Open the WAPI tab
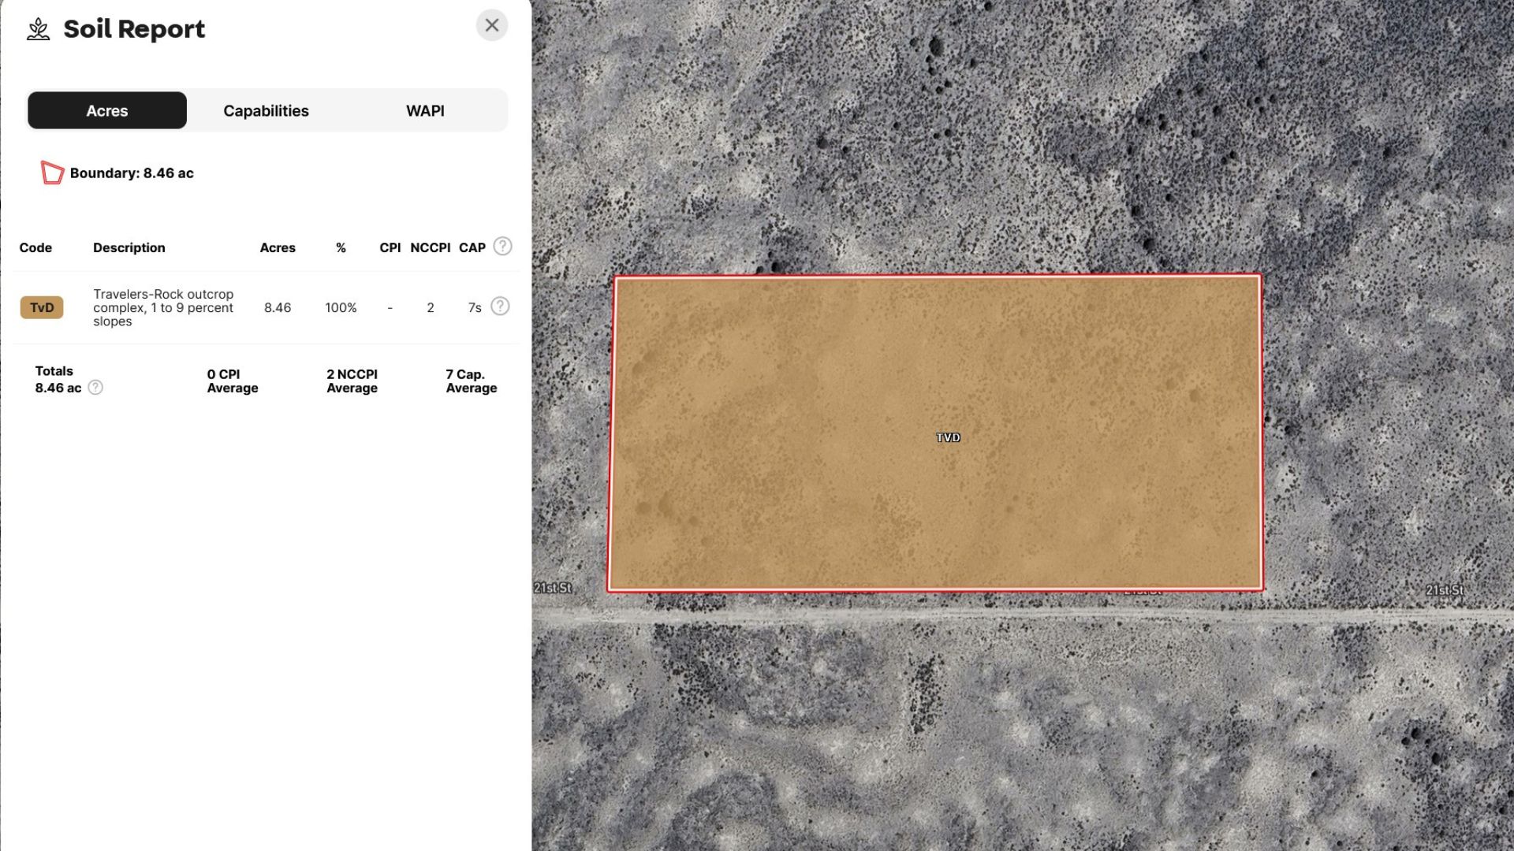 coord(425,111)
